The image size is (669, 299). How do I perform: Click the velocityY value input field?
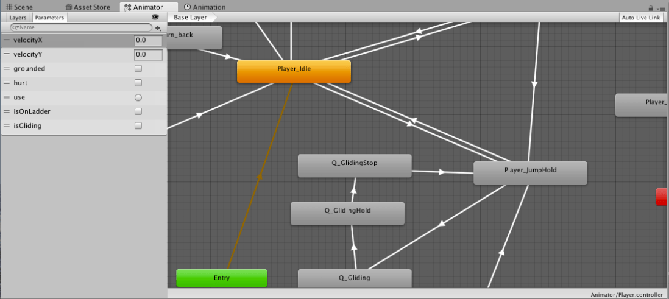pyautogui.click(x=148, y=55)
